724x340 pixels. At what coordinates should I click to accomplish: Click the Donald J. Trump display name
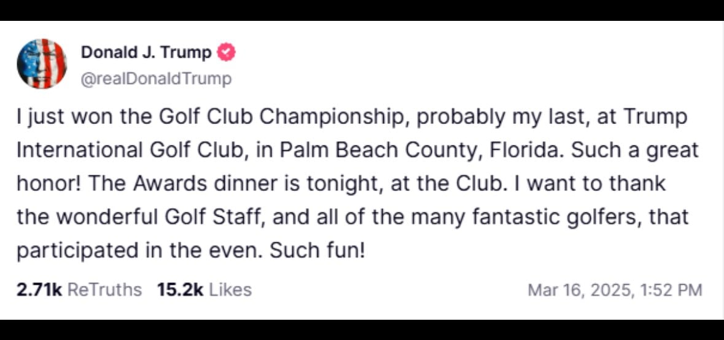(146, 53)
